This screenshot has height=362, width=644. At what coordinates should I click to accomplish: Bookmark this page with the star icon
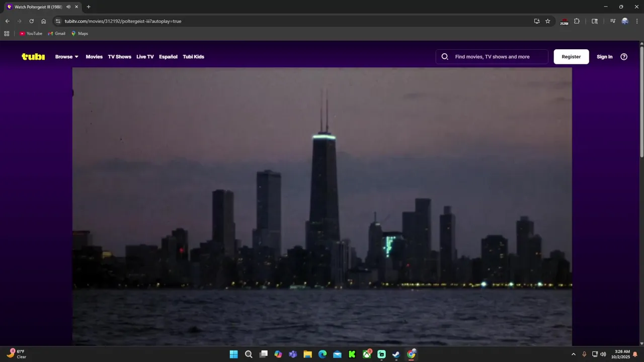(x=548, y=21)
